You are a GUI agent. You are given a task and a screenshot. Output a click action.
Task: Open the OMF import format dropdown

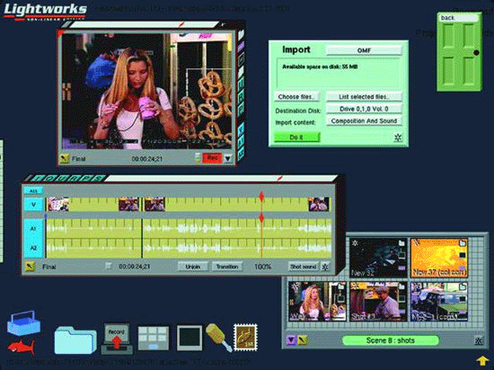click(364, 50)
